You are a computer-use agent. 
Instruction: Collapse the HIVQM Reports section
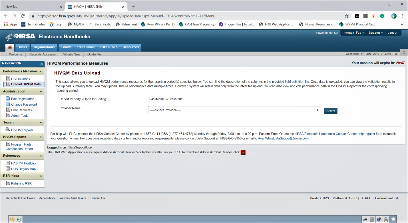point(41,137)
